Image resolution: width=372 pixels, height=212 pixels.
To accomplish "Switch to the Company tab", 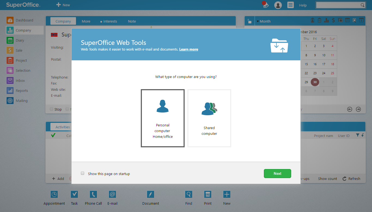I will pos(63,21).
